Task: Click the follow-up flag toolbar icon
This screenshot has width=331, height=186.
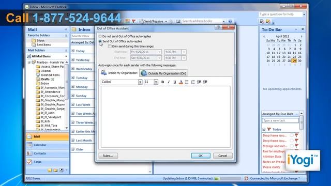Action: (133, 21)
